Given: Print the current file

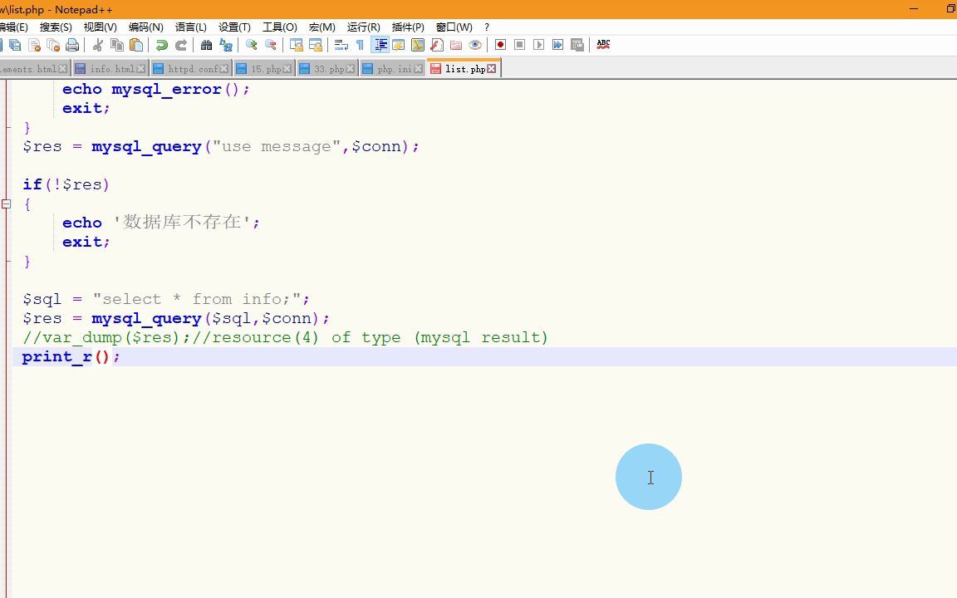Looking at the screenshot, I should click(x=71, y=44).
